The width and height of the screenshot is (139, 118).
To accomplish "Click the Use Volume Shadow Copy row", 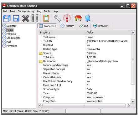I will pos(85,81).
